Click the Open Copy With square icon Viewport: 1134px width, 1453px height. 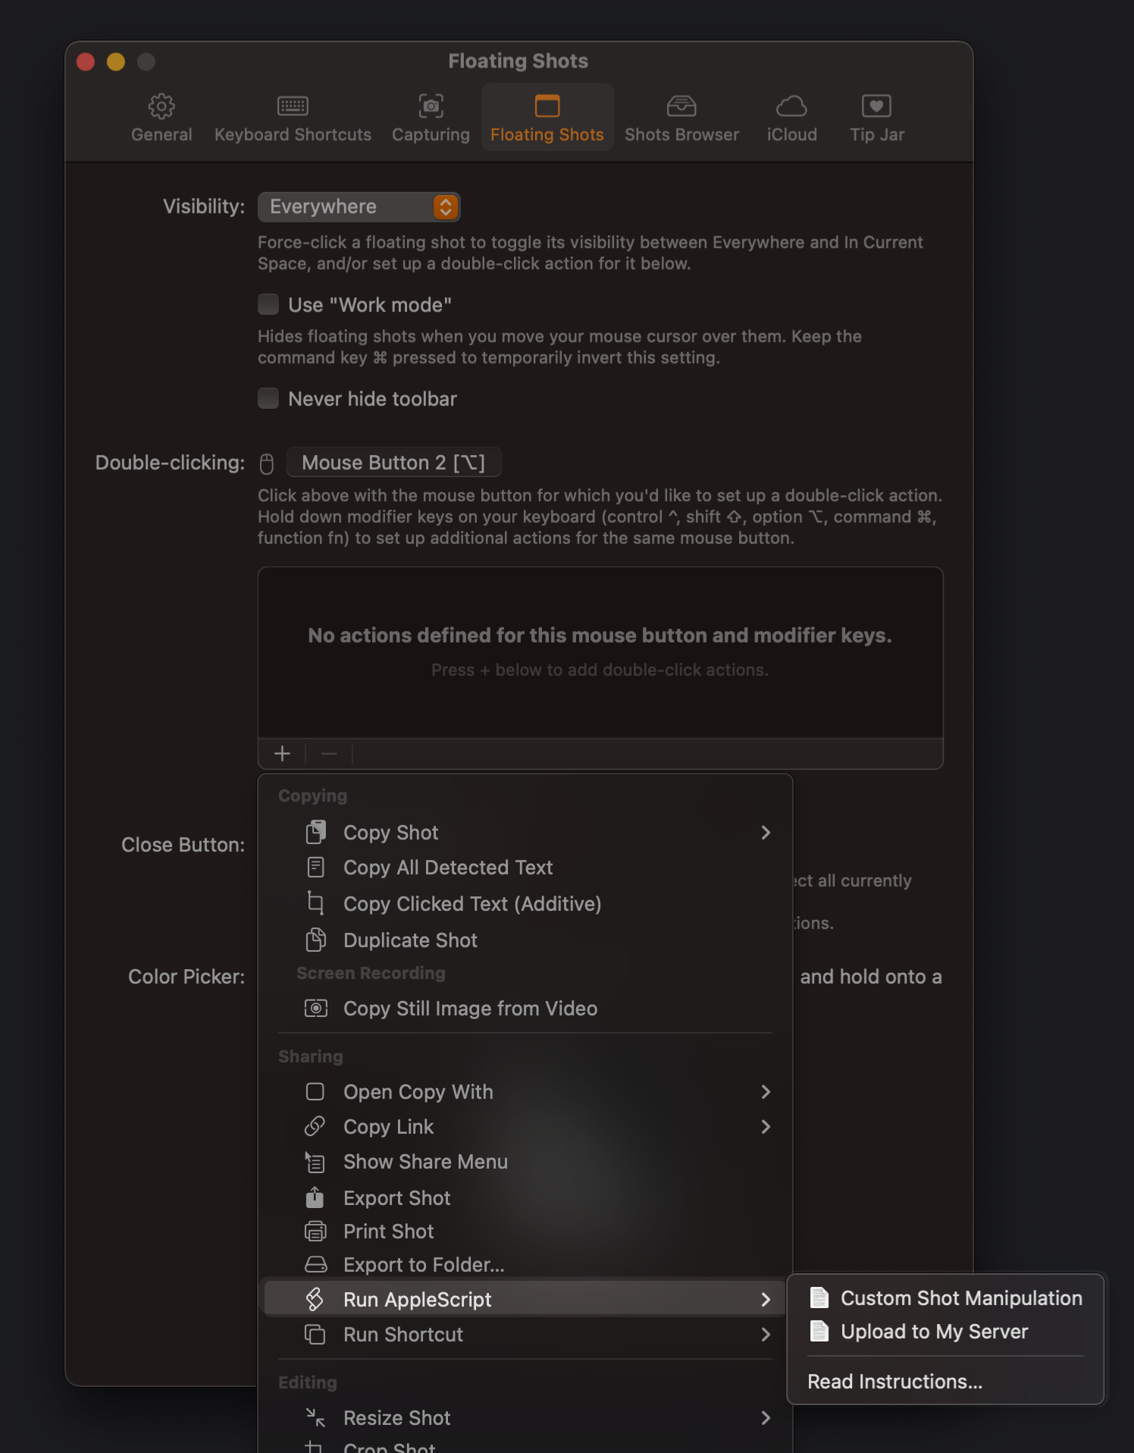[315, 1091]
